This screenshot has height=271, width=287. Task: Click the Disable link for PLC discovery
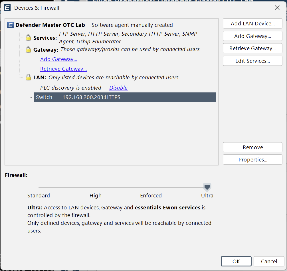(118, 88)
